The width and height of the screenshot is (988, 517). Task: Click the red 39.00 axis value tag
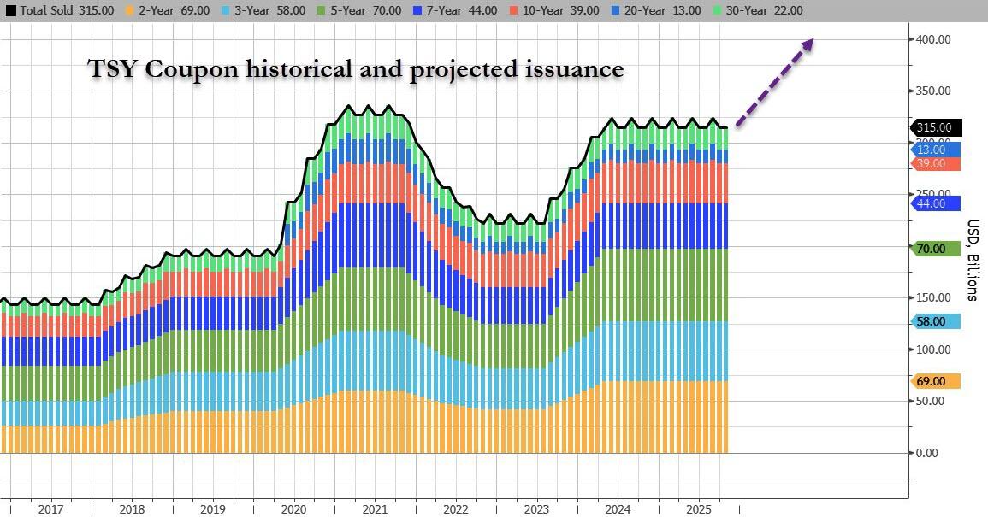click(936, 163)
